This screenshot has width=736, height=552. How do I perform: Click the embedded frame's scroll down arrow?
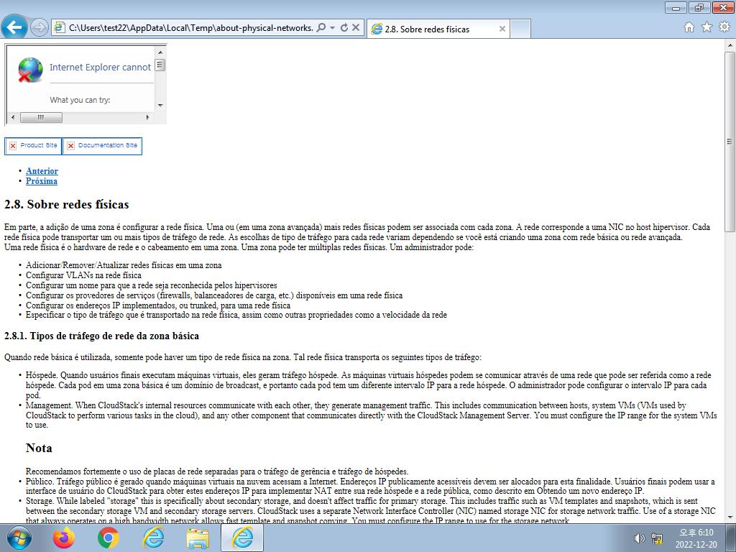160,106
